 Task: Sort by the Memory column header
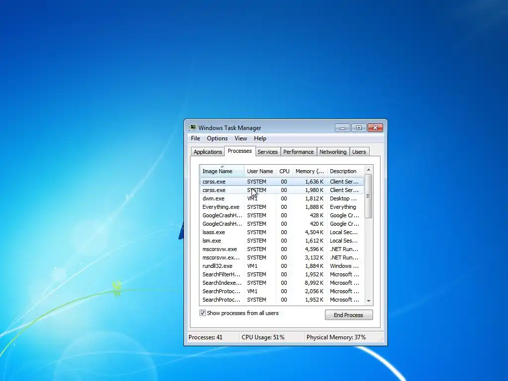(310, 171)
